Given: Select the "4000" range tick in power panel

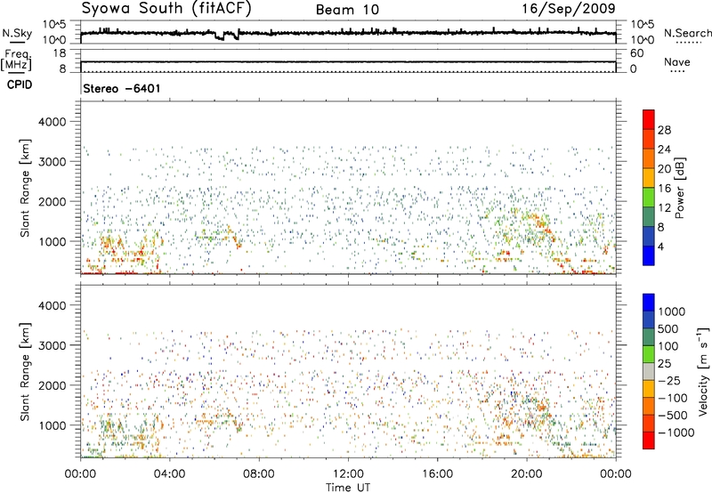Looking at the screenshot, I should coord(52,122).
